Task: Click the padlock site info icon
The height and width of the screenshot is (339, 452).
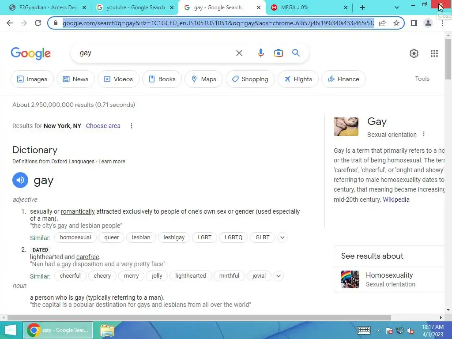Action: click(x=56, y=23)
